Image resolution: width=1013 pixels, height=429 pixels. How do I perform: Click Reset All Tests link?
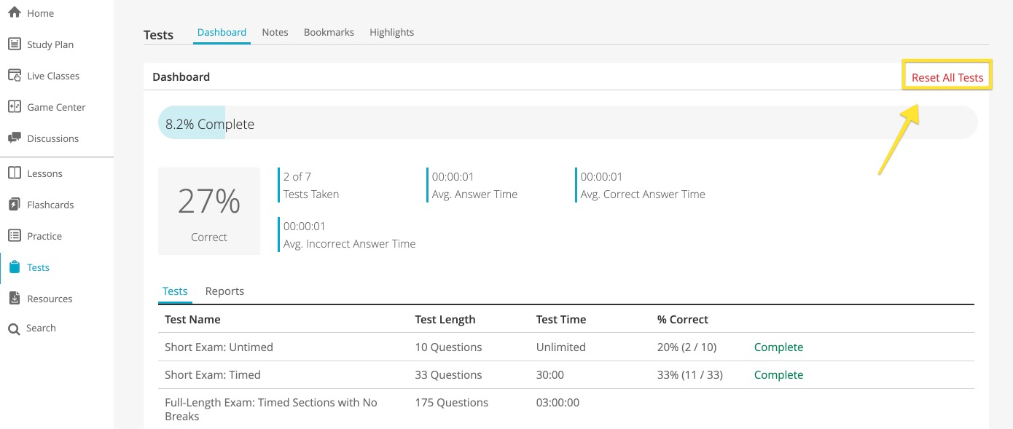click(x=947, y=77)
